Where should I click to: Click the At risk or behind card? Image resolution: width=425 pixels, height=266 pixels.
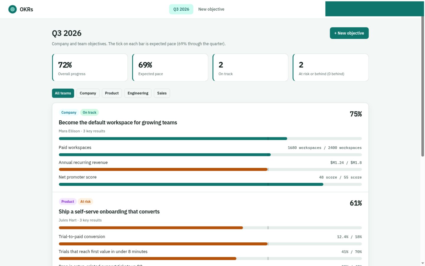(x=331, y=67)
